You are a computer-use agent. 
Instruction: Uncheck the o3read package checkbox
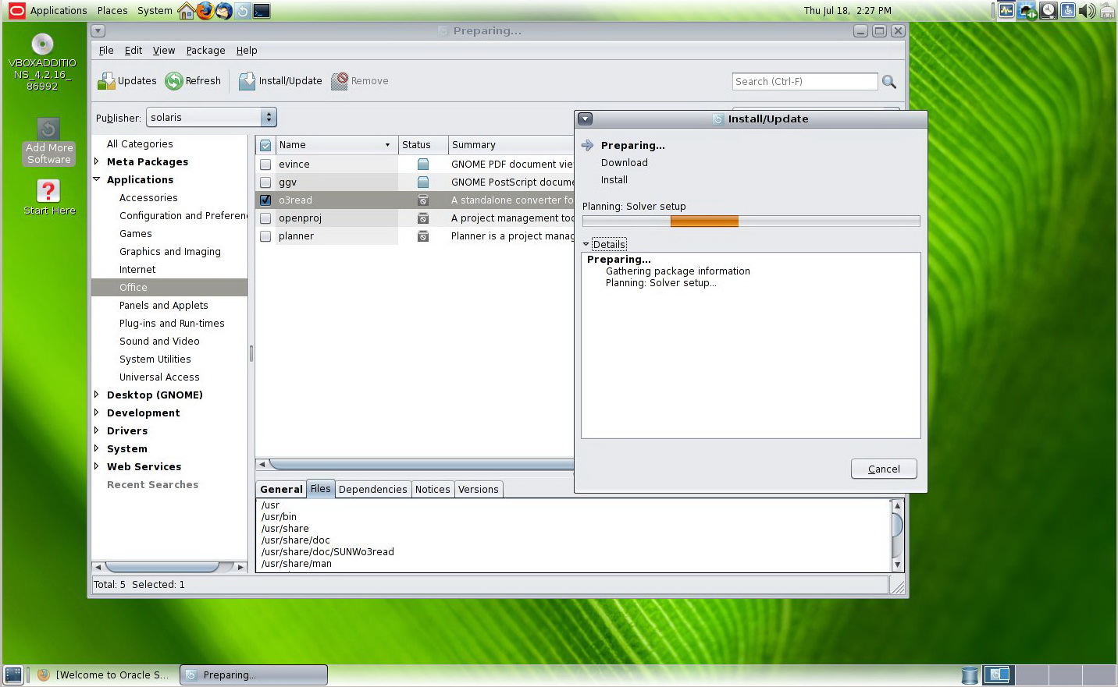265,200
